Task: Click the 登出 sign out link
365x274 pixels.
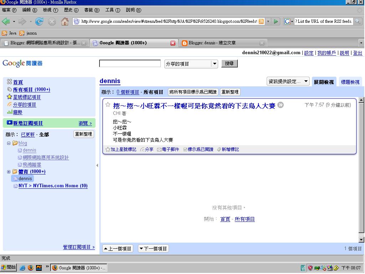Action: coord(358,53)
